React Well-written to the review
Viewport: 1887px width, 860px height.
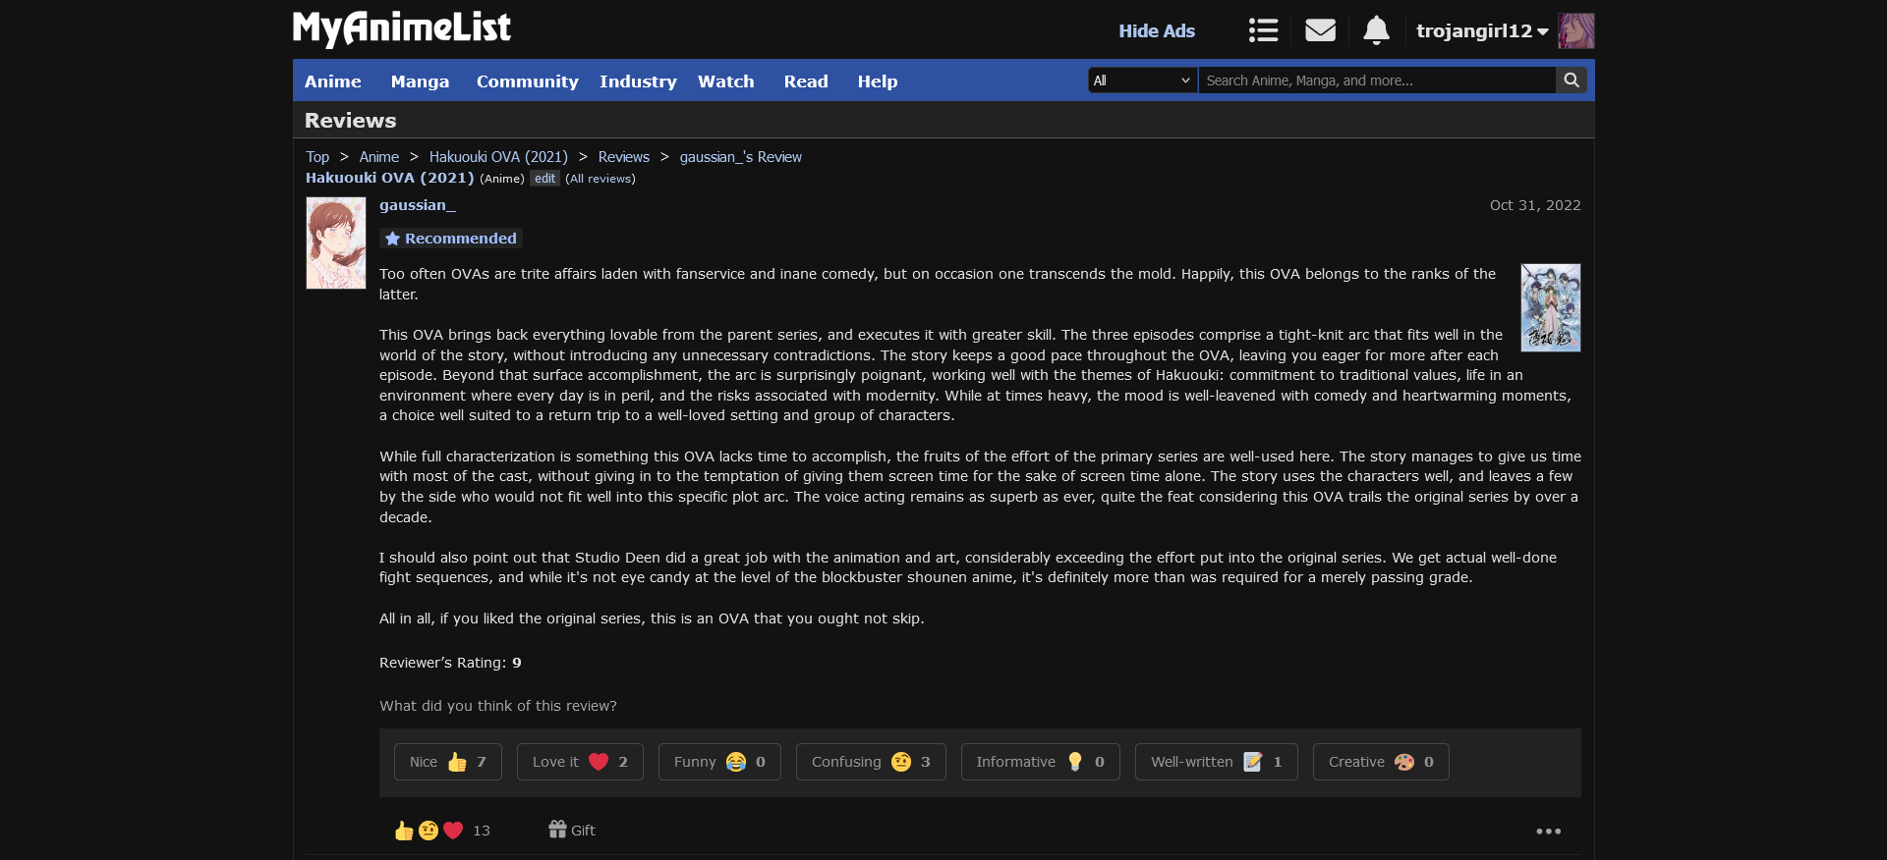pyautogui.click(x=1217, y=762)
